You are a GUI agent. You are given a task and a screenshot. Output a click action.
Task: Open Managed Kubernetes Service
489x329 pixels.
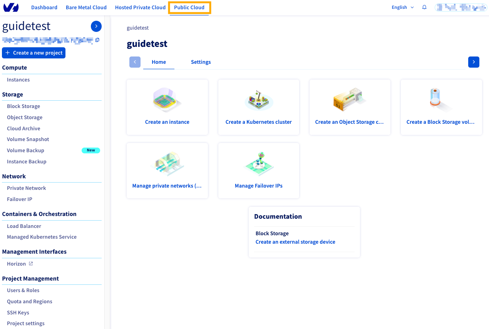(42, 237)
